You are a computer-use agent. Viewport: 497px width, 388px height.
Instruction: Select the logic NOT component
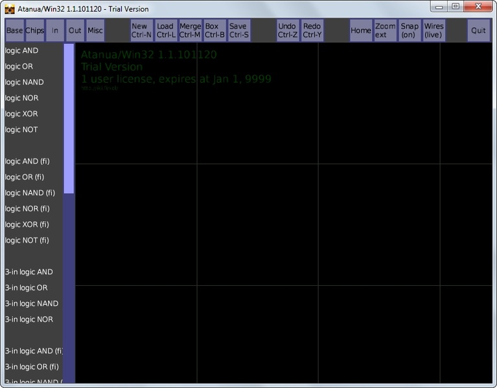pyautogui.click(x=21, y=129)
